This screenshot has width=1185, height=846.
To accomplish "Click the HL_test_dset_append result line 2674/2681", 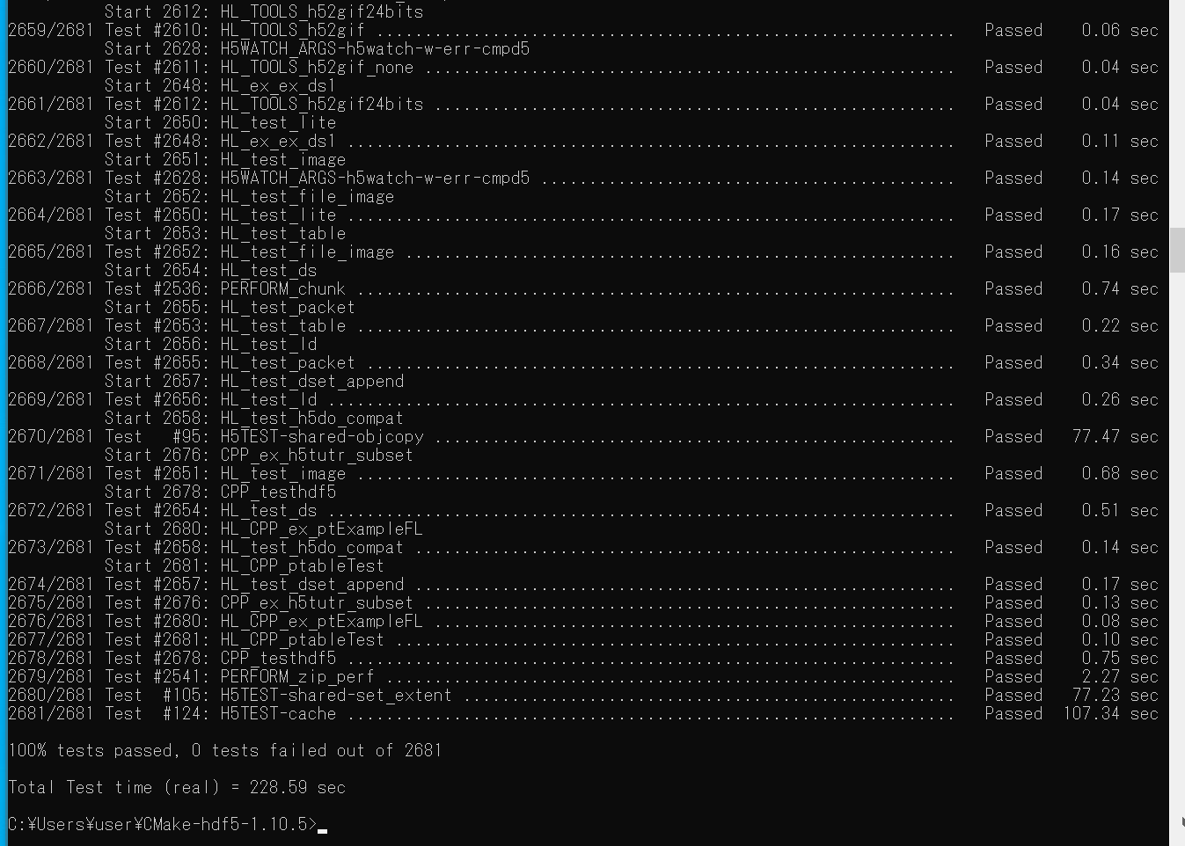I will [x=583, y=584].
